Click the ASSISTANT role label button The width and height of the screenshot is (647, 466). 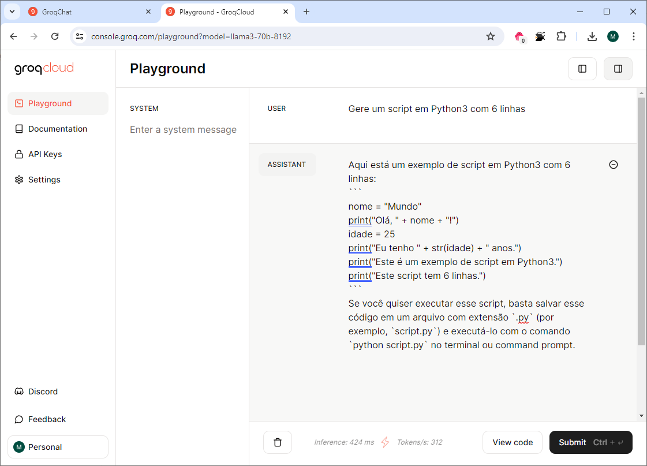point(287,165)
